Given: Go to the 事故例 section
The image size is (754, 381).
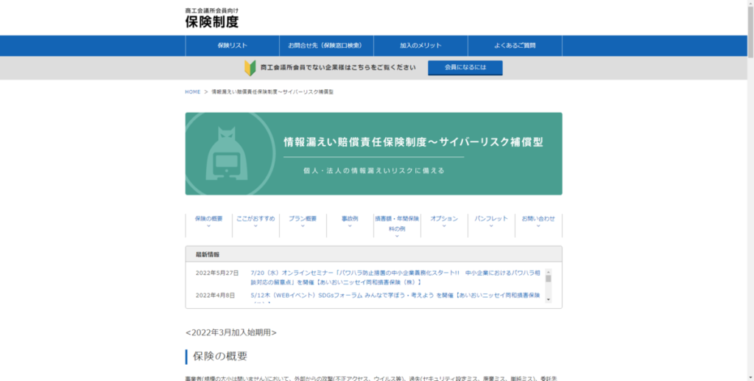Looking at the screenshot, I should tap(350, 218).
